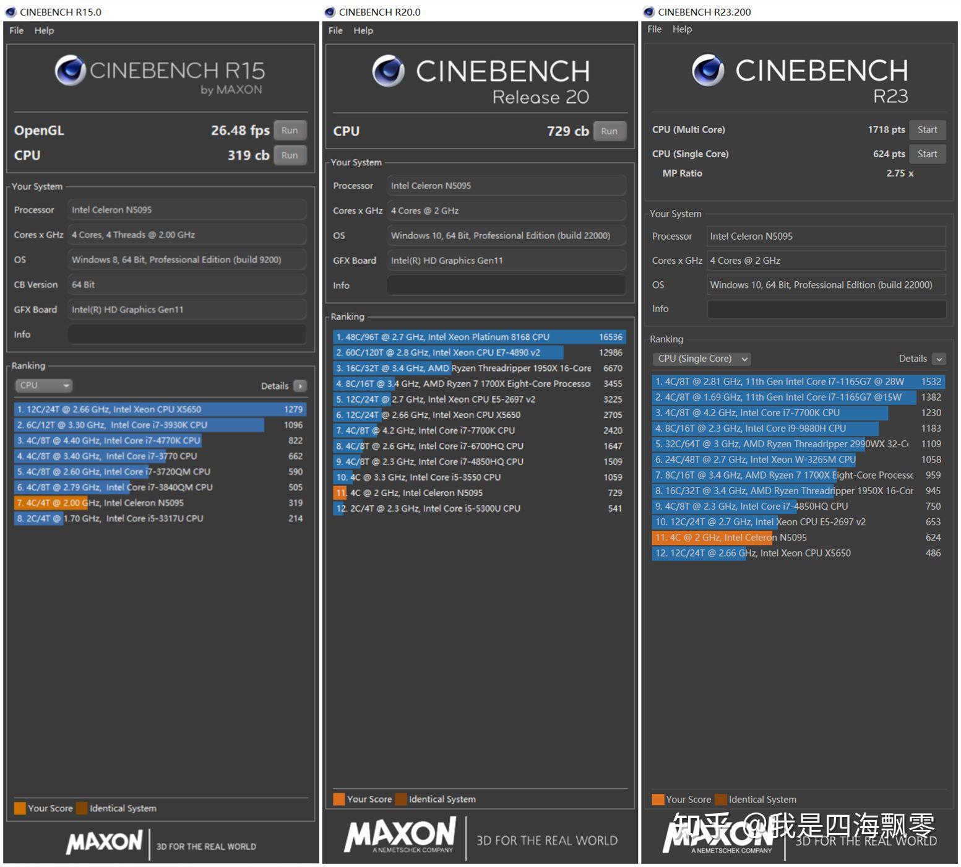Click the MAXON logo in the R20 footer
The width and height of the screenshot is (961, 867).
tap(400, 835)
